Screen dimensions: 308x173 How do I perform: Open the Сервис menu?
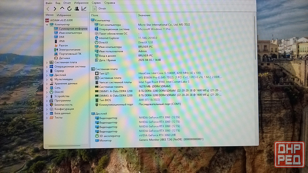tap(96, 3)
